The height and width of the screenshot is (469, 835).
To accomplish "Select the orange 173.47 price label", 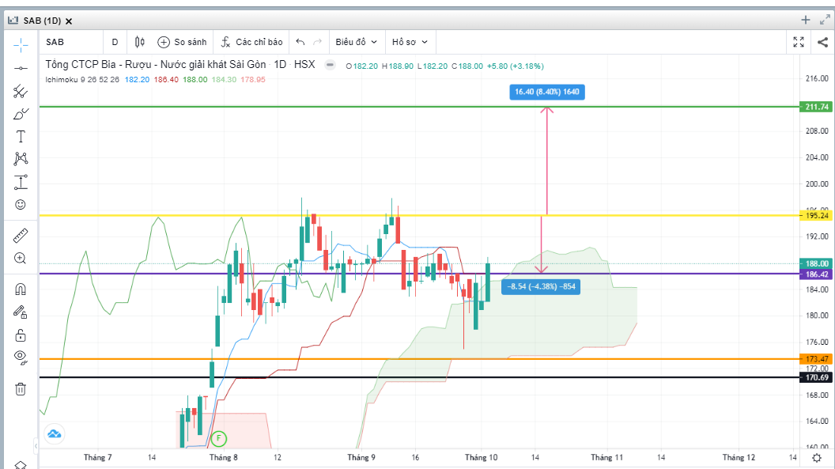I will click(x=816, y=359).
